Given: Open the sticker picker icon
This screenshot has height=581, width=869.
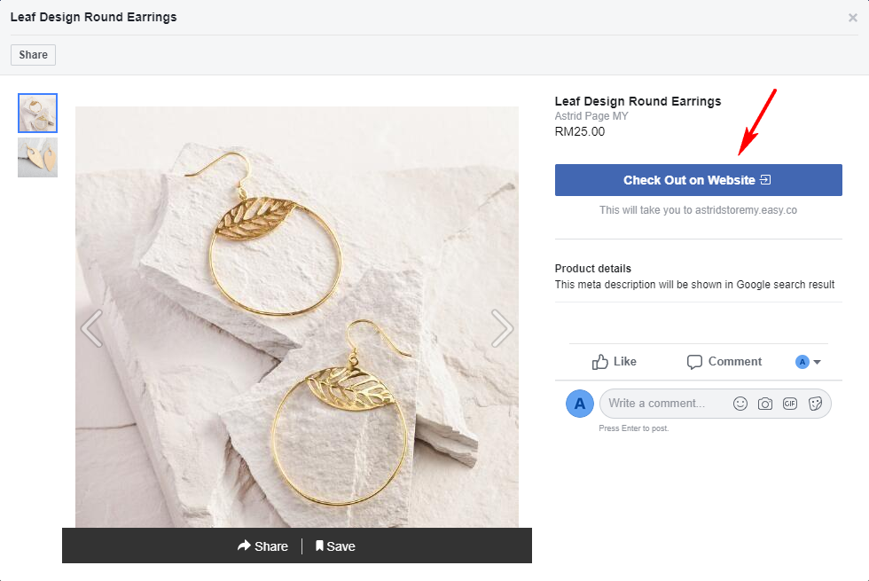Looking at the screenshot, I should pos(815,404).
